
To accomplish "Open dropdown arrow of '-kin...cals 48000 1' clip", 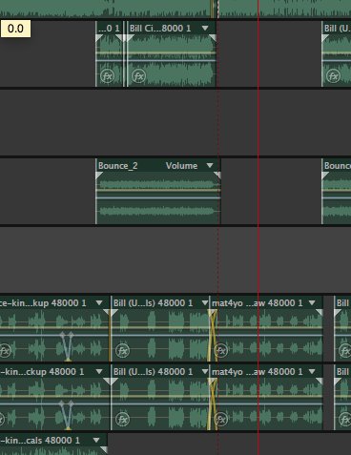I will pos(96,440).
